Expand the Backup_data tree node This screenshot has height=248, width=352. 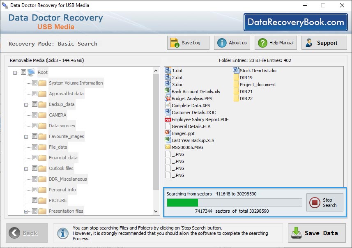tap(25, 104)
